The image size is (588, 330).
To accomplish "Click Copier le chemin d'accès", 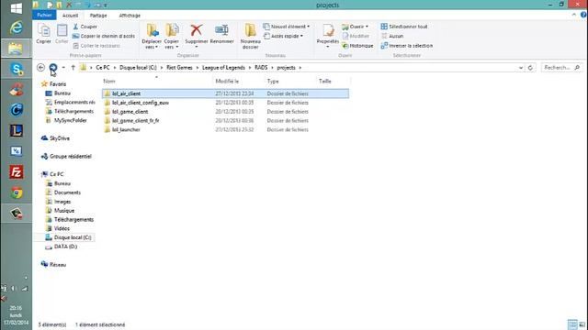I will click(x=104, y=36).
